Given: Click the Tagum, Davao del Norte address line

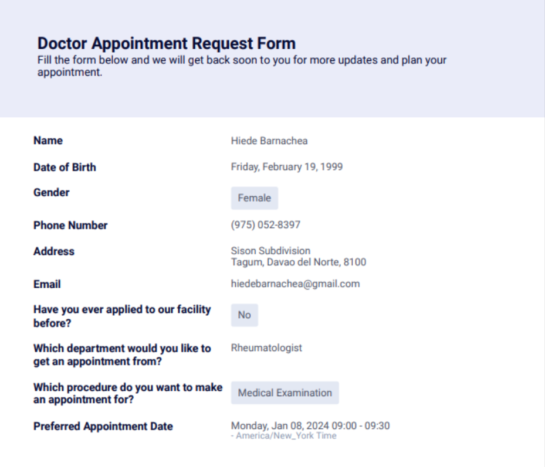Looking at the screenshot, I should click(299, 262).
